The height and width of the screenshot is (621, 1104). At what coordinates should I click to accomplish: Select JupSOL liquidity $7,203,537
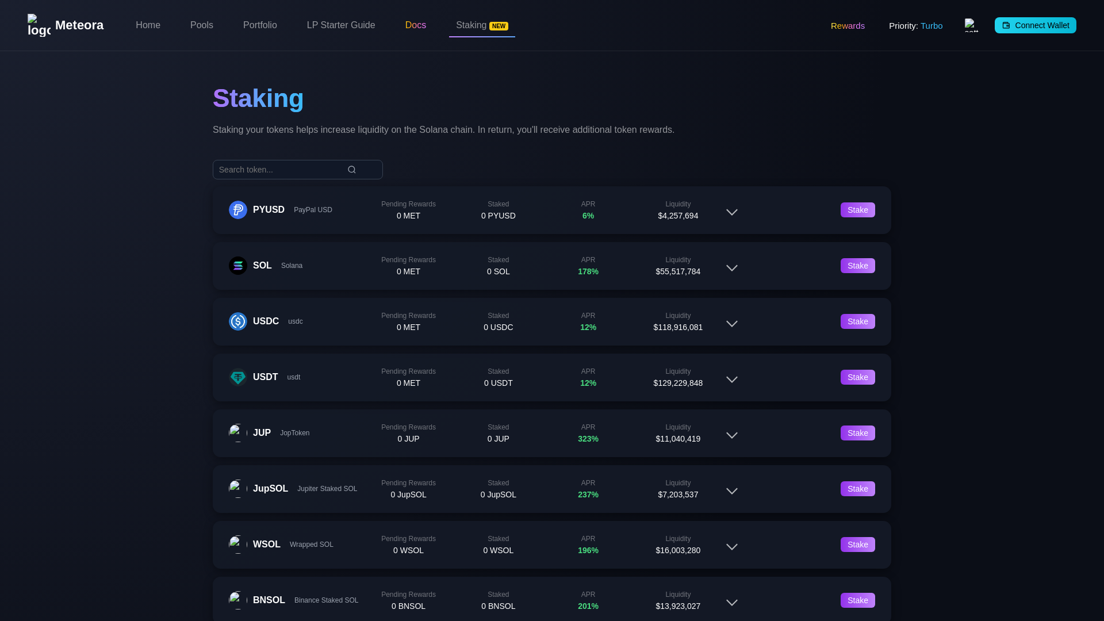pos(678,494)
